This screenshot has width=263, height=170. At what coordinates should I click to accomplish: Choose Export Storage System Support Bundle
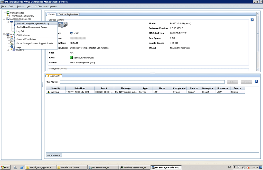pyautogui.click(x=36, y=43)
